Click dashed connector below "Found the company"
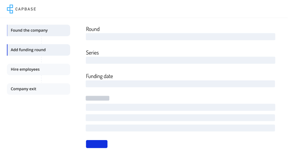 pos(41,40)
